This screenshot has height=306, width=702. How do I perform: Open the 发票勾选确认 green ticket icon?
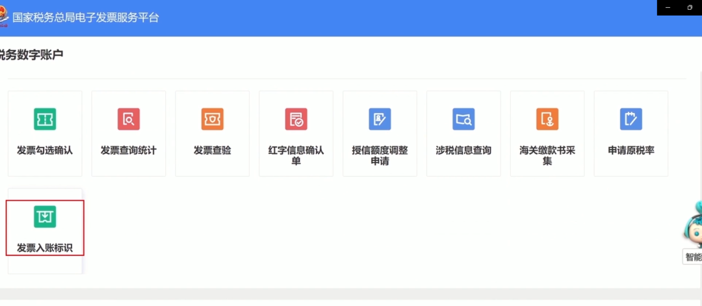tap(45, 119)
